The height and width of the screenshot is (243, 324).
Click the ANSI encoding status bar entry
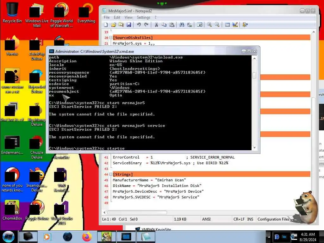click(x=206, y=219)
